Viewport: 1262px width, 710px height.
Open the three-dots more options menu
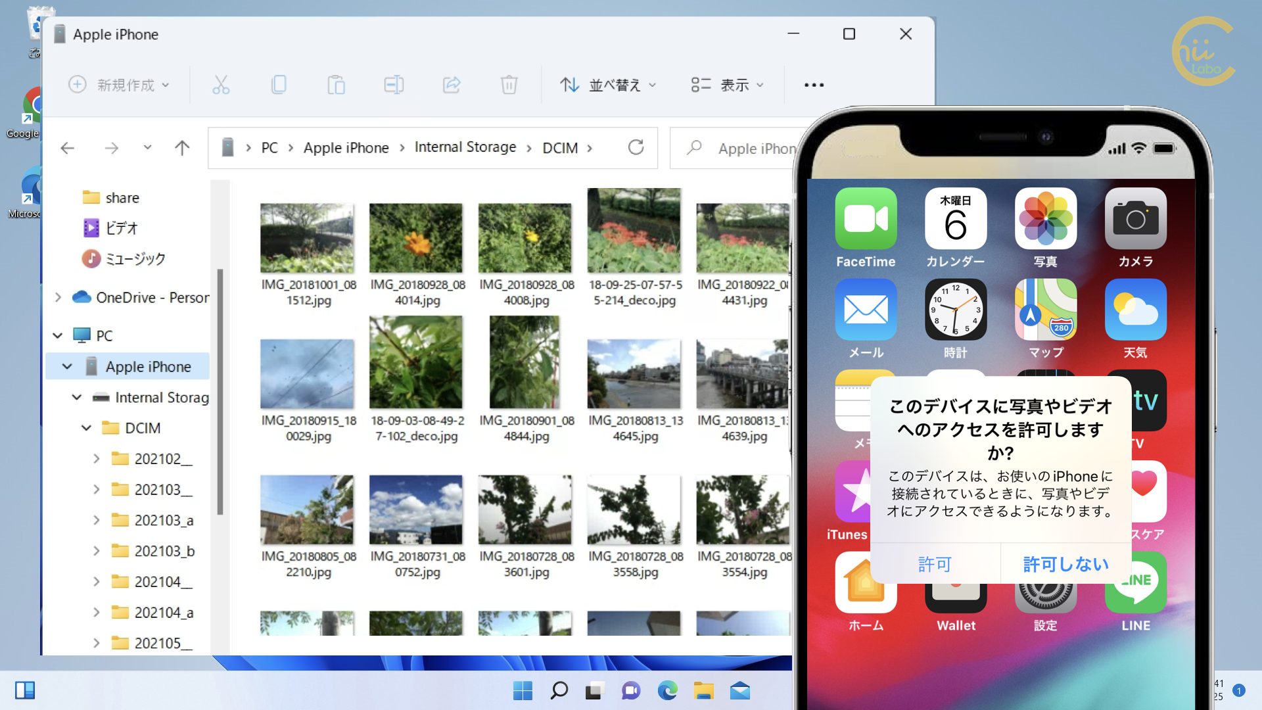[x=814, y=85]
